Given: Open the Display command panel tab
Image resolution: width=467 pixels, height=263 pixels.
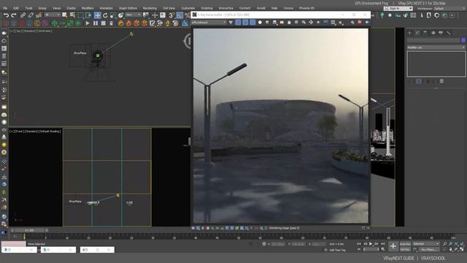Looking at the screenshot, I should (x=441, y=33).
